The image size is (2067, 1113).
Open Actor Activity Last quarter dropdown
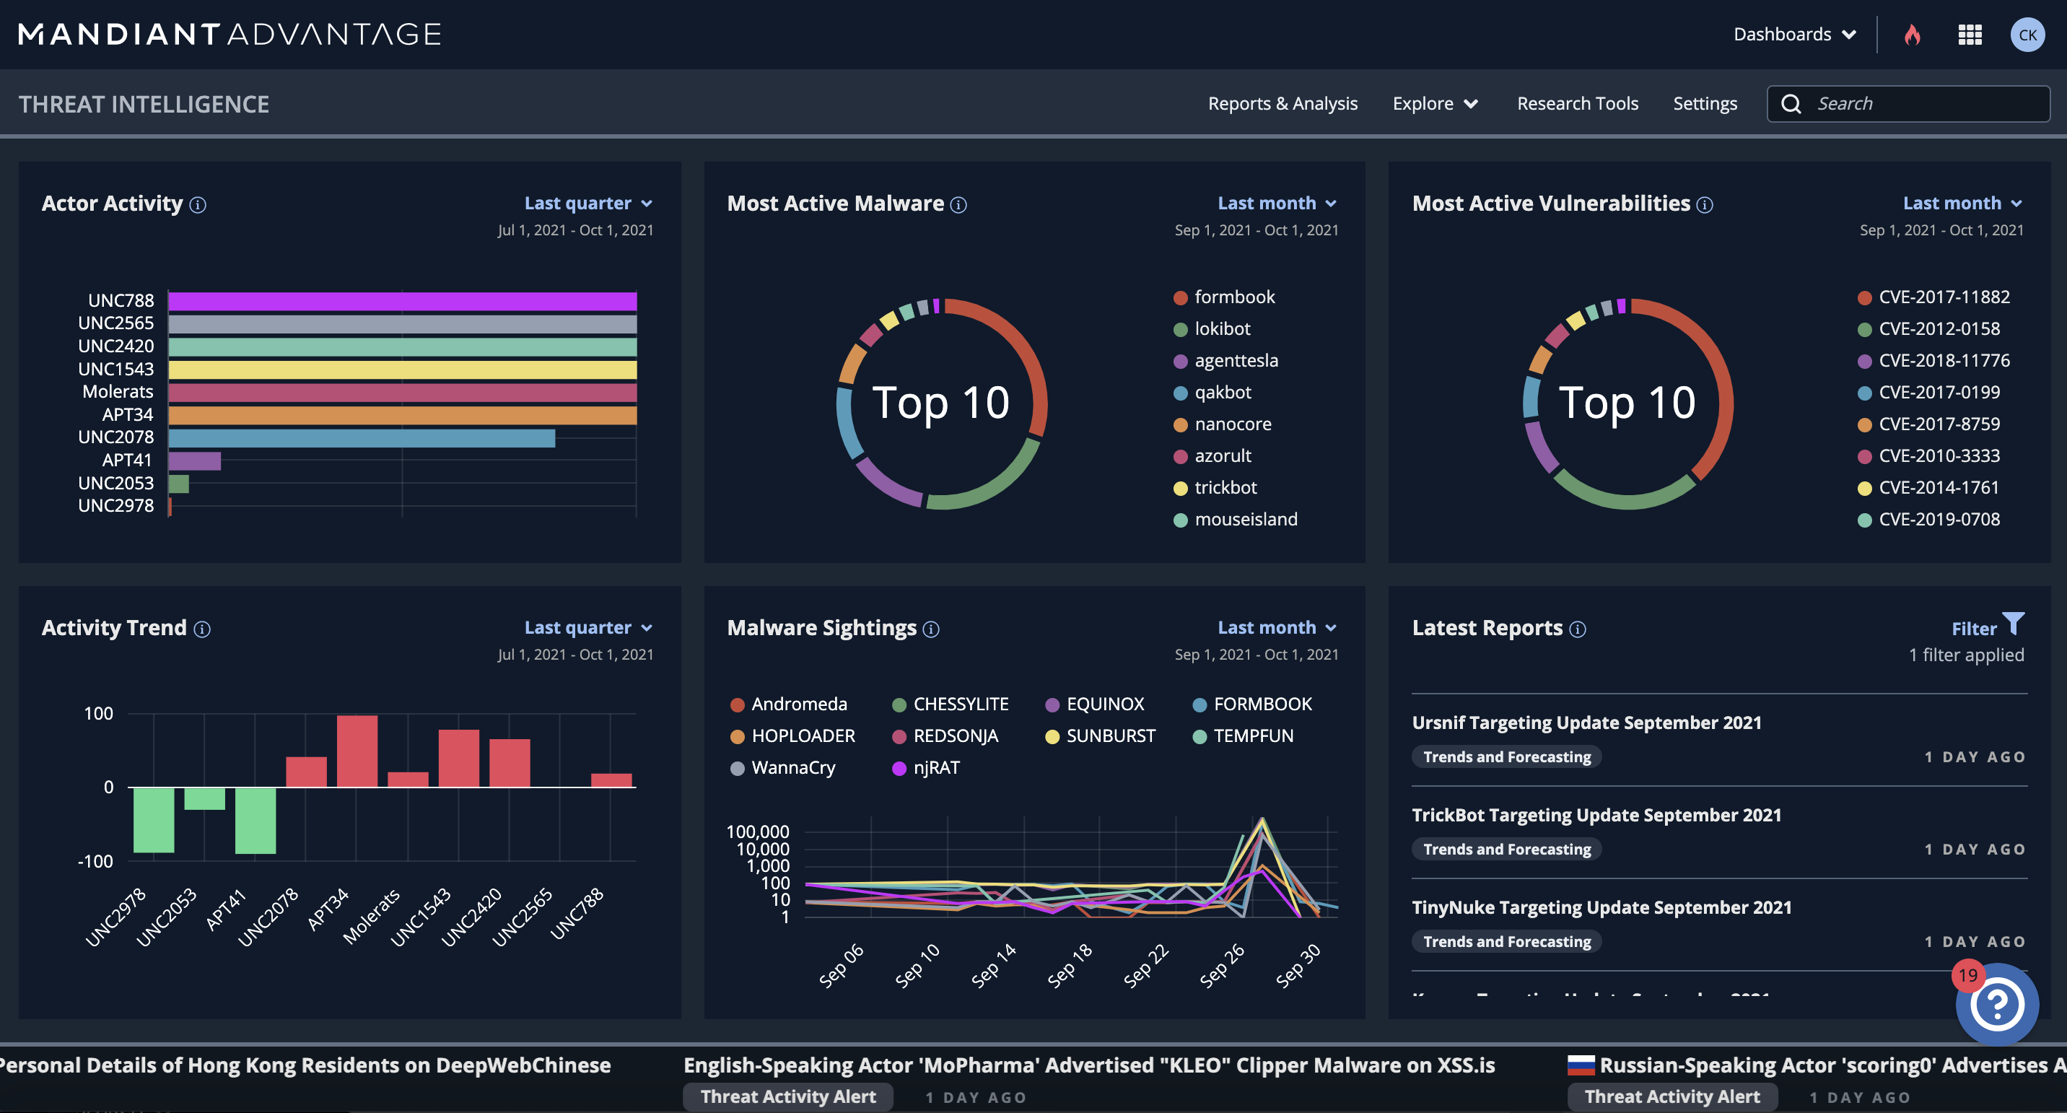(x=587, y=204)
